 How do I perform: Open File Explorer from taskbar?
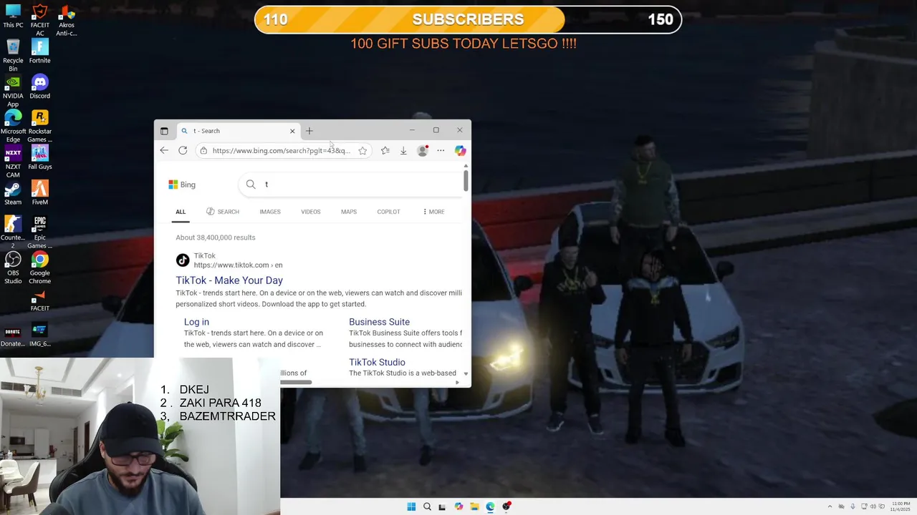click(474, 506)
